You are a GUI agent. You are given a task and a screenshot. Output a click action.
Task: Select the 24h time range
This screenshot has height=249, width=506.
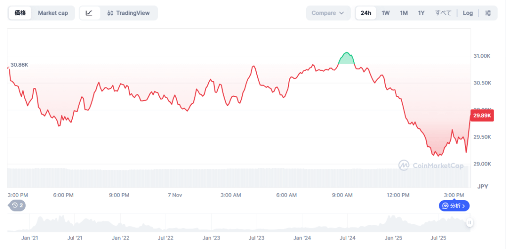pos(366,13)
